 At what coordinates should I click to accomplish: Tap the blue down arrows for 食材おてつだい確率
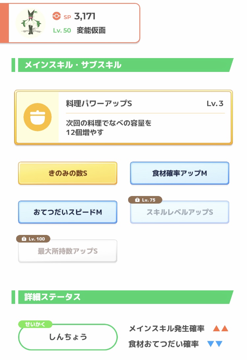point(215,344)
